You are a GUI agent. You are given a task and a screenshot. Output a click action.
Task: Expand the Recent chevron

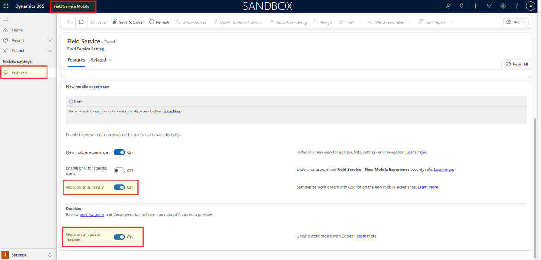[x=50, y=40]
